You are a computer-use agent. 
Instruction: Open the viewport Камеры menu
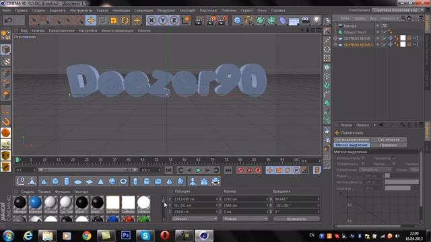click(x=38, y=30)
